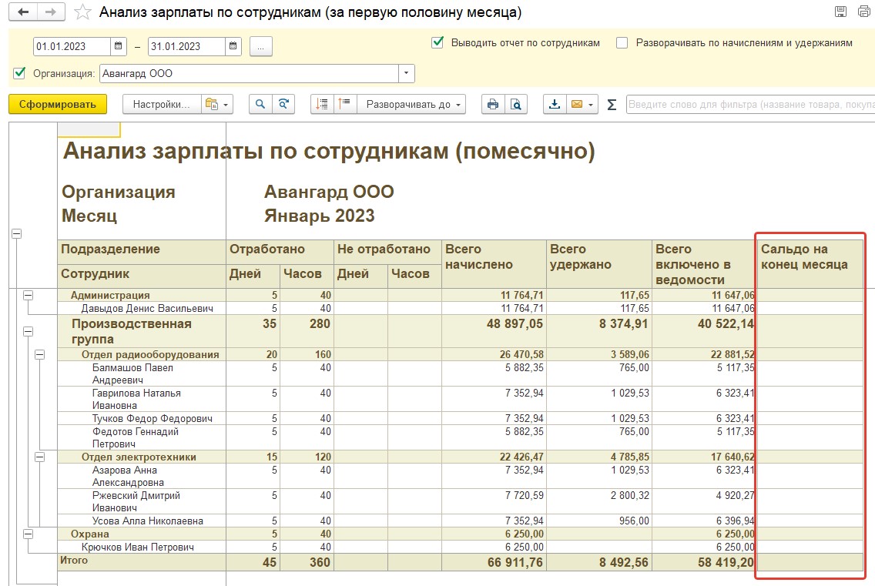Send the report by email envelope icon
The width and height of the screenshot is (875, 586).
click(x=582, y=105)
